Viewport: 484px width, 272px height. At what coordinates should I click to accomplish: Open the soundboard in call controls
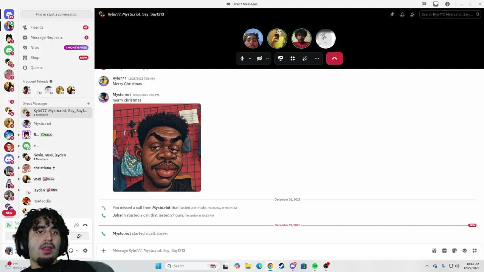point(305,59)
